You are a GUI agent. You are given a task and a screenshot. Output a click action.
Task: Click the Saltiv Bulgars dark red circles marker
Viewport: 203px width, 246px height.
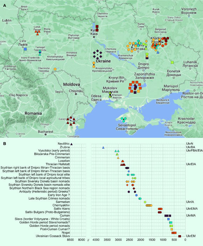click(x=160, y=212)
